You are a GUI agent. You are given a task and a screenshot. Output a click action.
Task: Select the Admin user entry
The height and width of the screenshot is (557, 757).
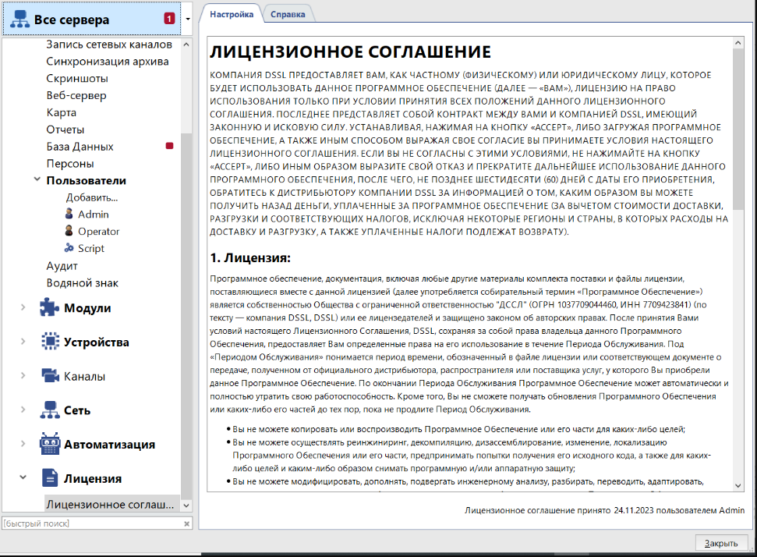click(94, 214)
